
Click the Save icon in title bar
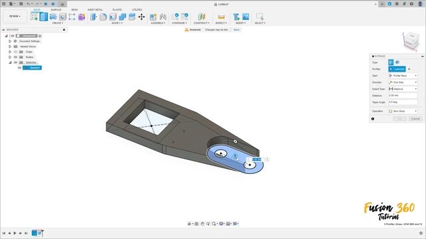[x=21, y=4]
